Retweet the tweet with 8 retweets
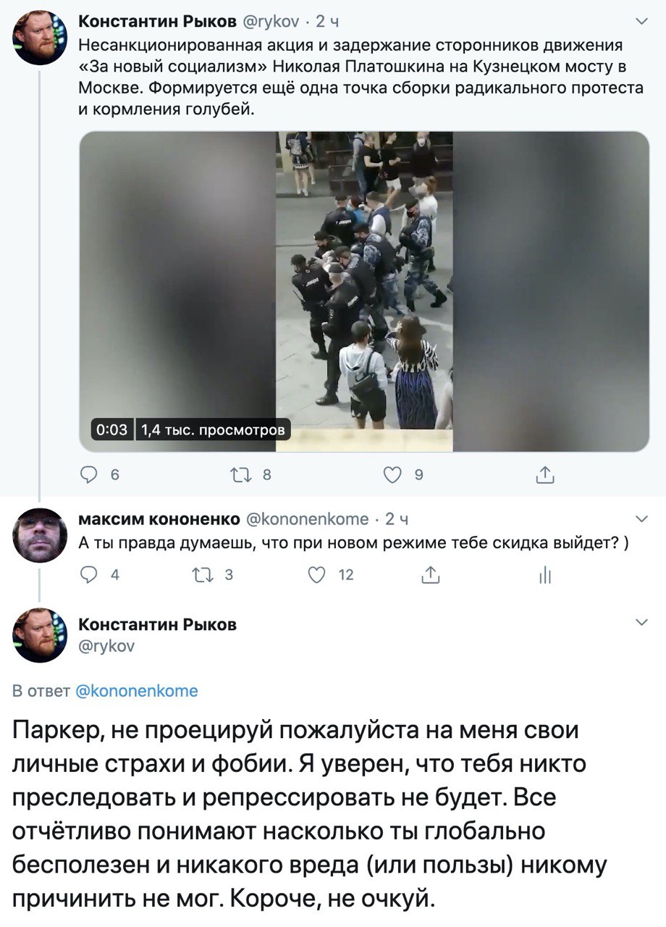666x927 pixels. (x=238, y=475)
